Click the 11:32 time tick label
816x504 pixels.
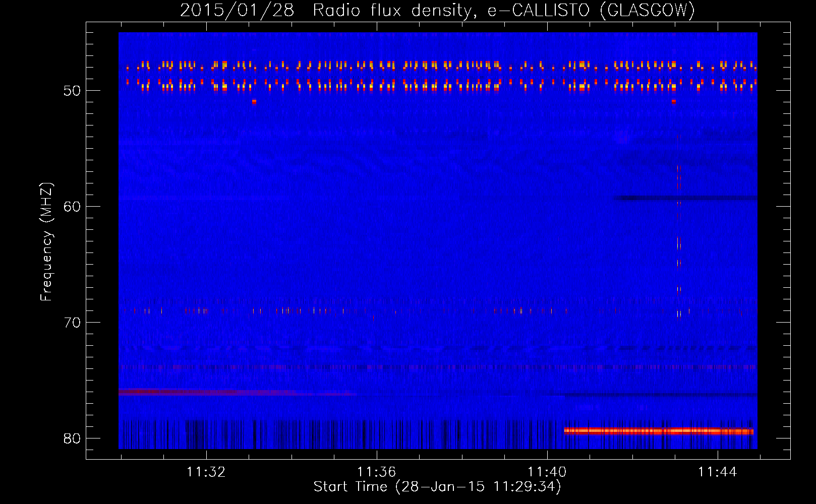(x=206, y=472)
